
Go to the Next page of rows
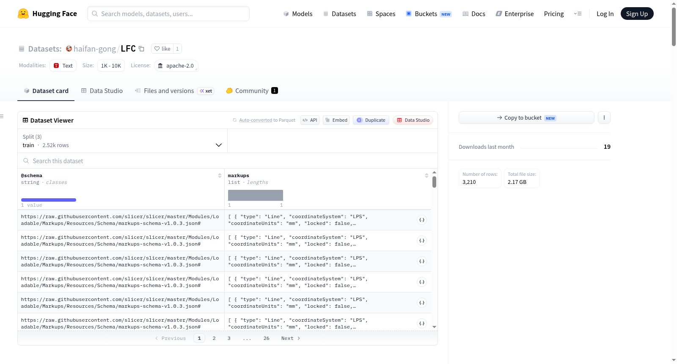pyautogui.click(x=290, y=338)
